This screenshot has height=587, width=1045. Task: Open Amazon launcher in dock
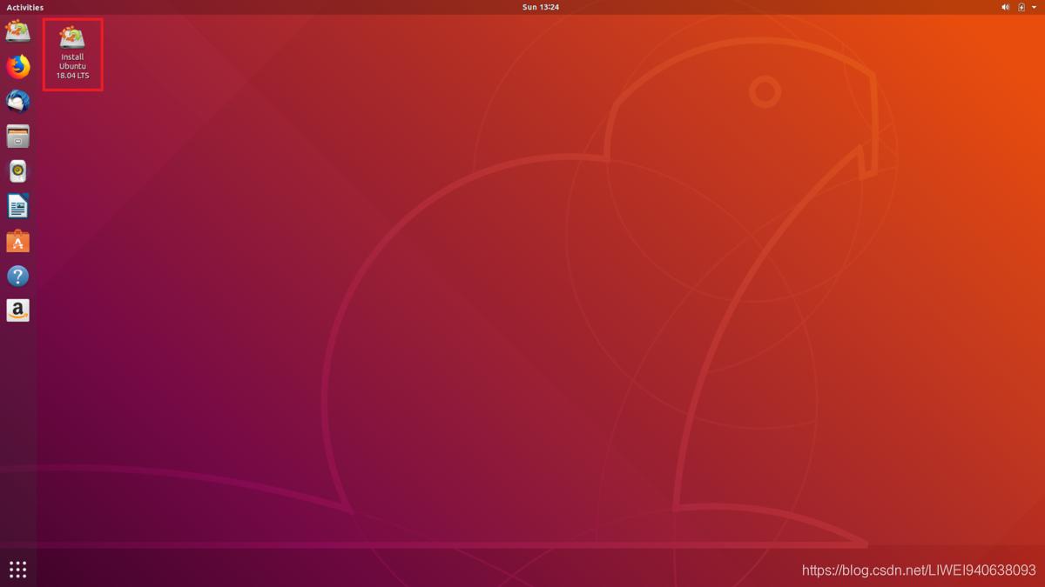18,310
